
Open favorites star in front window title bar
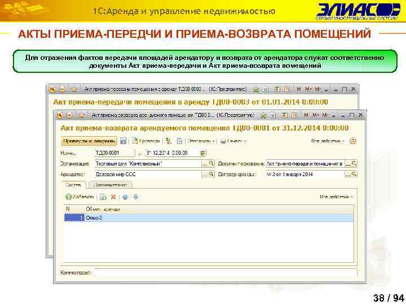(81, 115)
